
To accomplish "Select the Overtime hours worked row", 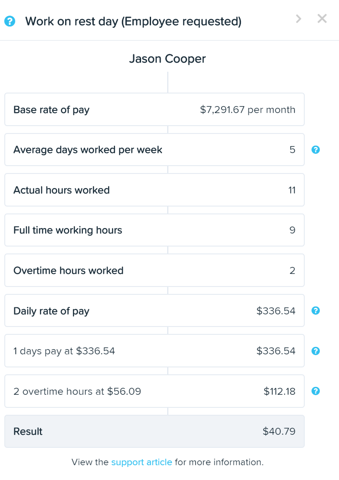I will [x=155, y=270].
